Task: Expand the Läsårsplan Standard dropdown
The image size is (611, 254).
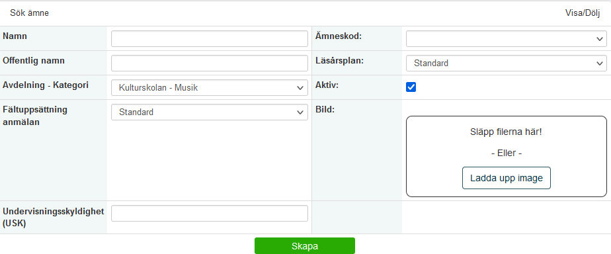Action: pos(506,63)
